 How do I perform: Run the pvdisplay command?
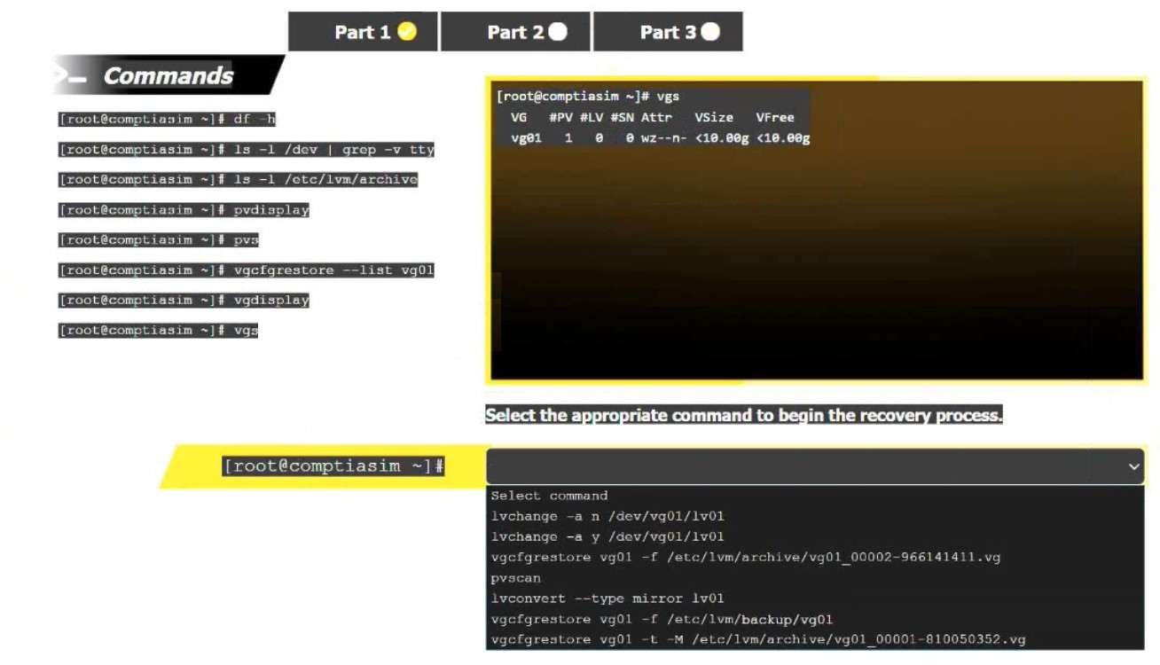point(184,210)
